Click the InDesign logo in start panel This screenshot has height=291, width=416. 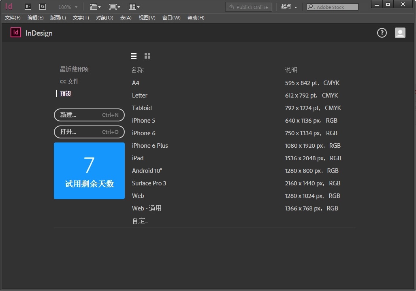pyautogui.click(x=16, y=33)
